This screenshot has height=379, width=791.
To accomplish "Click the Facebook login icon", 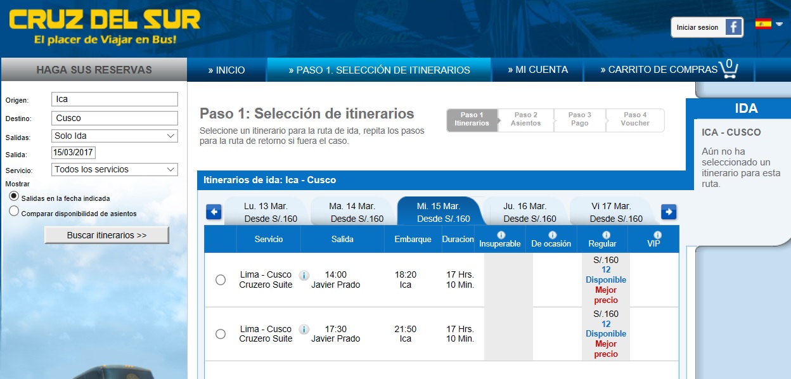I will coord(734,27).
